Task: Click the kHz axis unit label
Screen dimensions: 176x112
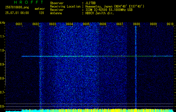Action: point(3,23)
